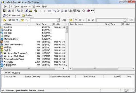The height and width of the screenshot is (93, 136).
Task: Click local pane horizontal scrollbar thumb
Action: 29,68
